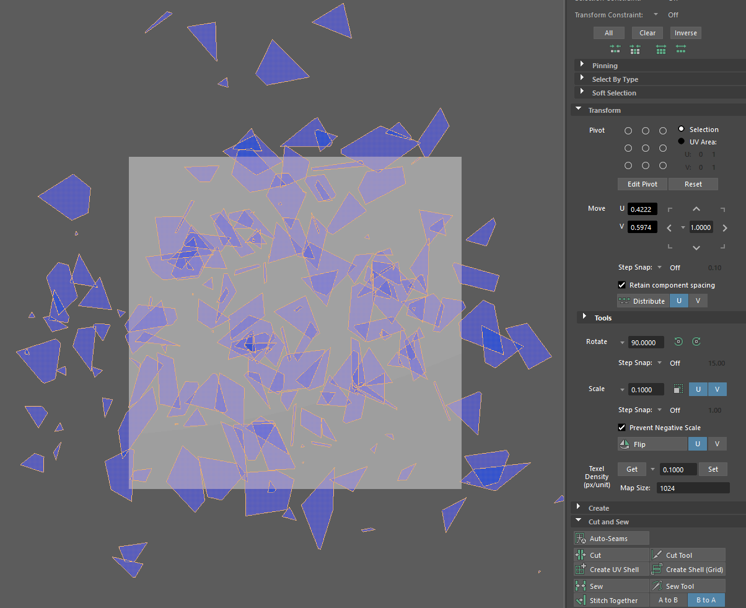The width and height of the screenshot is (746, 608).
Task: Click the Cut button
Action: (612, 555)
